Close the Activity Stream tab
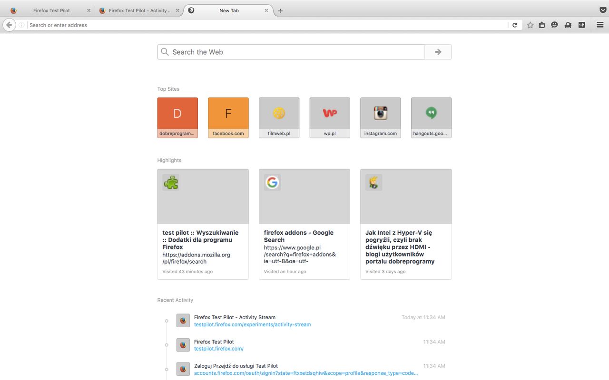609x380 pixels. [177, 10]
